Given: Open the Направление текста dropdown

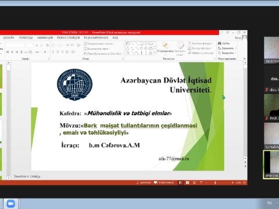Looking at the screenshot, I should click(x=99, y=44).
